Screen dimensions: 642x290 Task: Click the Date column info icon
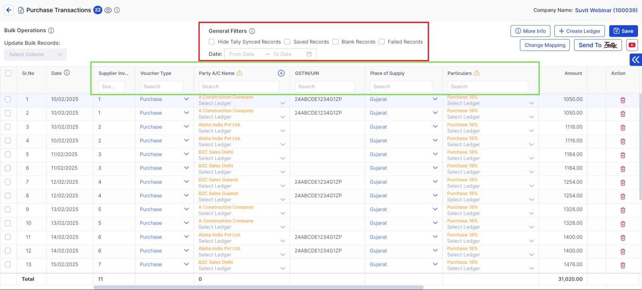pyautogui.click(x=67, y=73)
